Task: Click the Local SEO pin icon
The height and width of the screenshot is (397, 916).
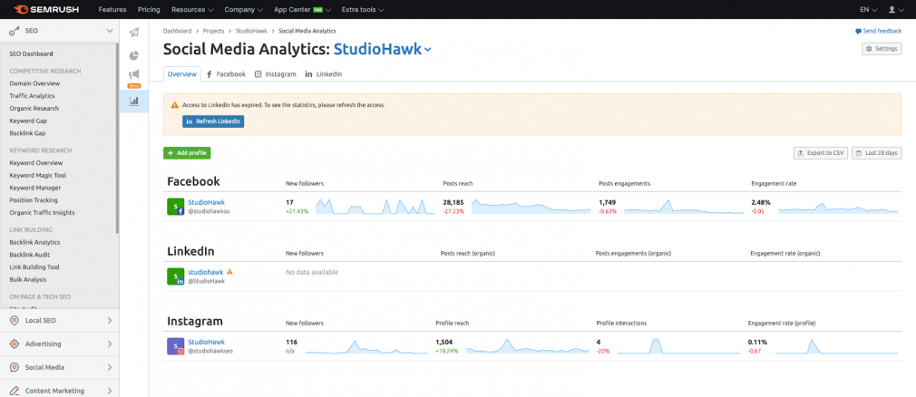Action: pos(15,321)
